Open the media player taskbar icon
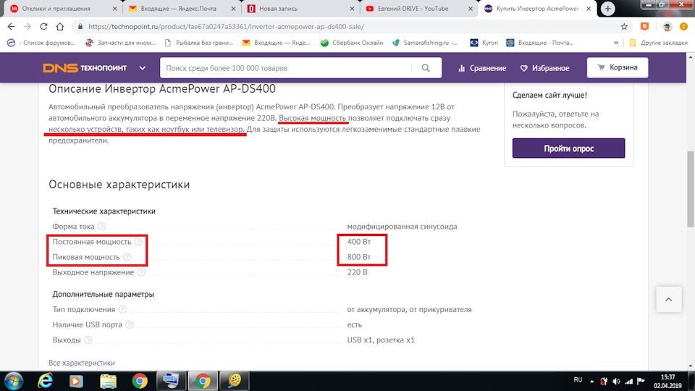The height and width of the screenshot is (391, 695). click(x=76, y=381)
